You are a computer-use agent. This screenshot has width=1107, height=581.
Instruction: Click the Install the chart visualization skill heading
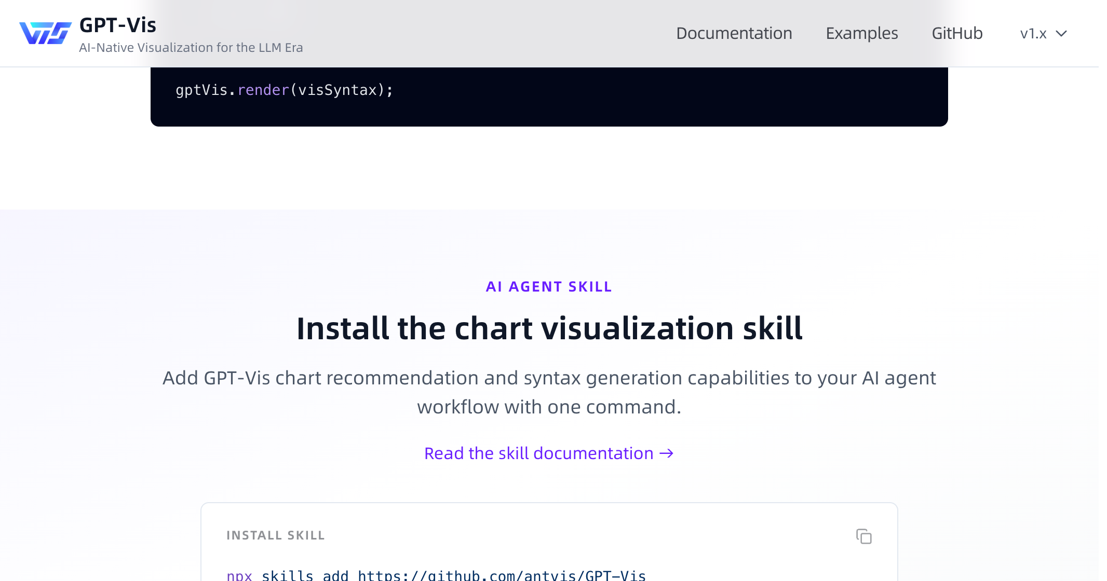tap(549, 328)
